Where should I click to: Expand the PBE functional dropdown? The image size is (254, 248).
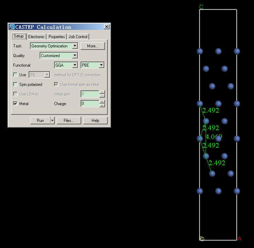(102, 65)
